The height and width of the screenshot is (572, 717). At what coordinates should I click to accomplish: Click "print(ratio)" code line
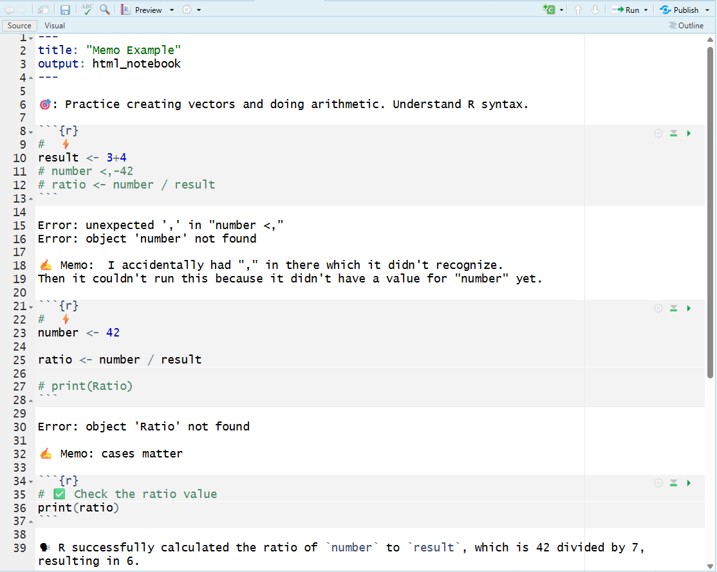(x=79, y=508)
